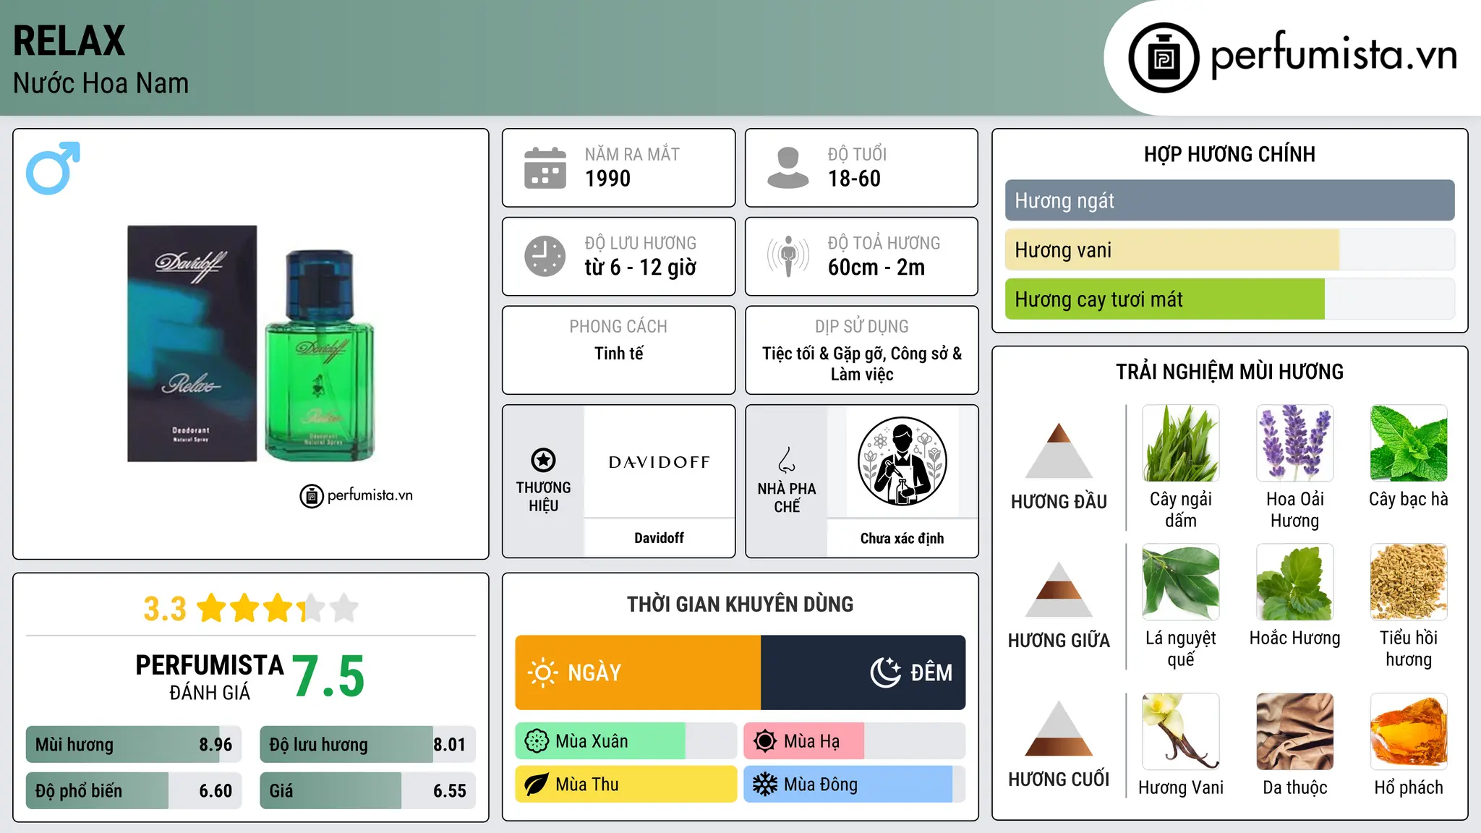Image resolution: width=1481 pixels, height=833 pixels.
Task: Click the Độ lưu hương 8.01 score bar
Action: coord(367,745)
